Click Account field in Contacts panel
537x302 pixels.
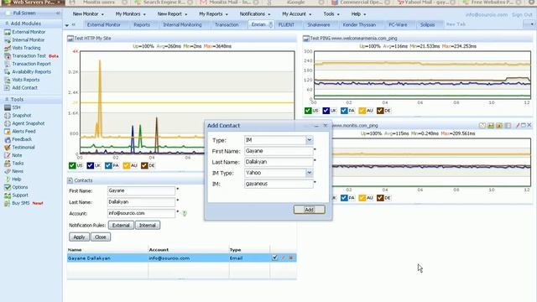pyautogui.click(x=142, y=213)
